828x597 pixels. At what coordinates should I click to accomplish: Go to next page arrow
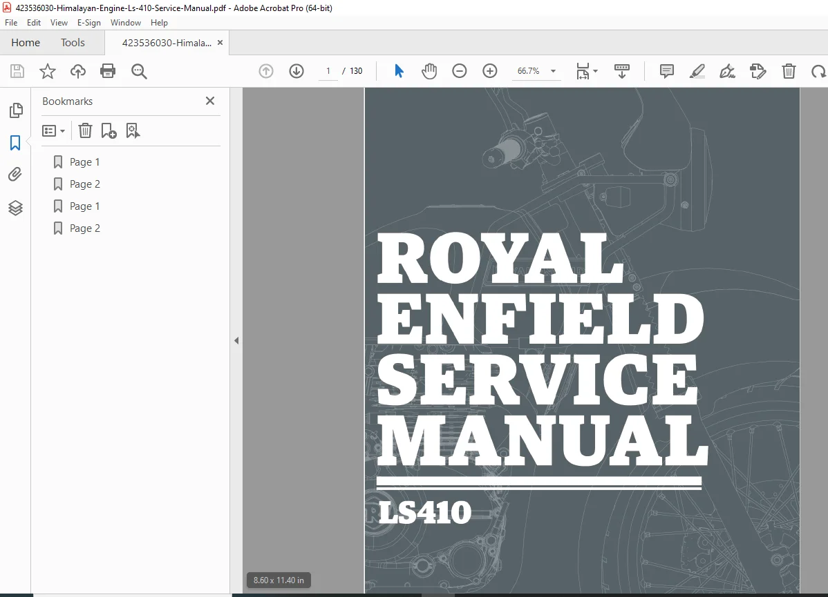[297, 71]
